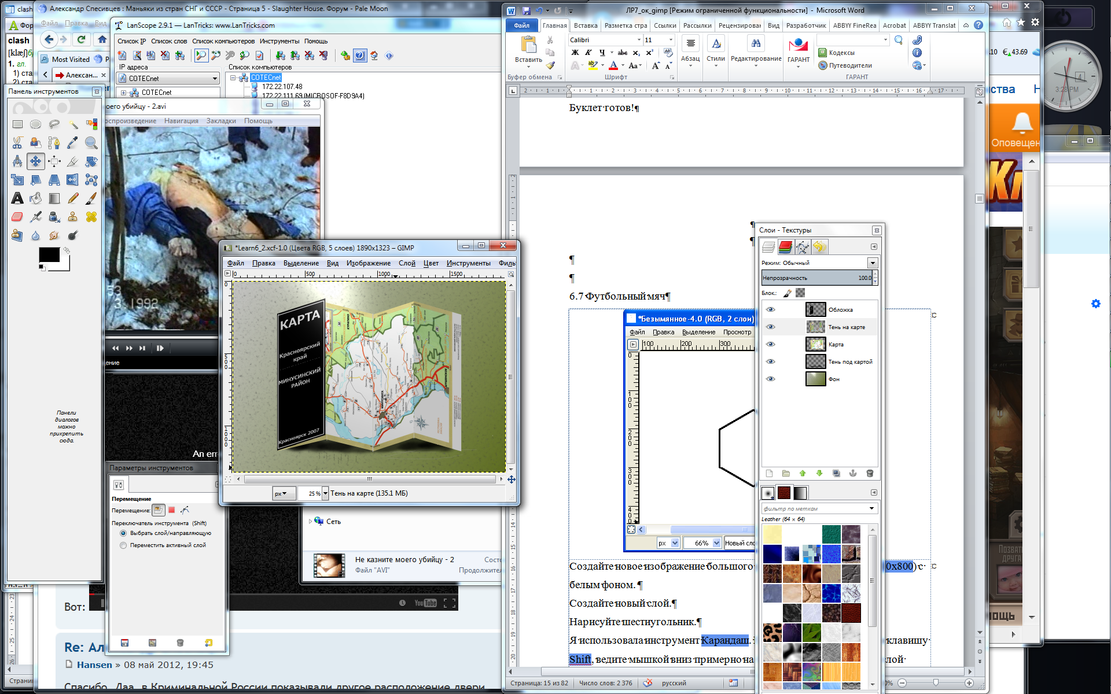
Task: Select the Zoom magnifier tool in GIMP toolbox
Action: click(91, 143)
